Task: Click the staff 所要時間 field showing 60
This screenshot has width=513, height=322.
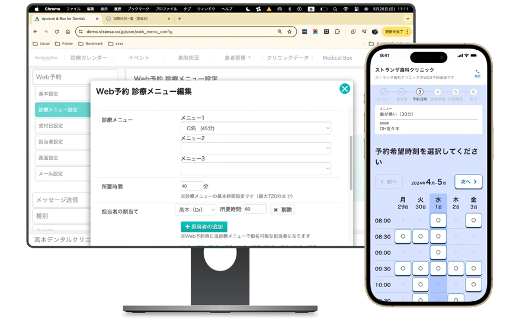Action: [x=255, y=209]
